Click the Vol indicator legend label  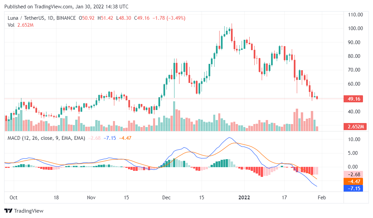click(x=11, y=25)
